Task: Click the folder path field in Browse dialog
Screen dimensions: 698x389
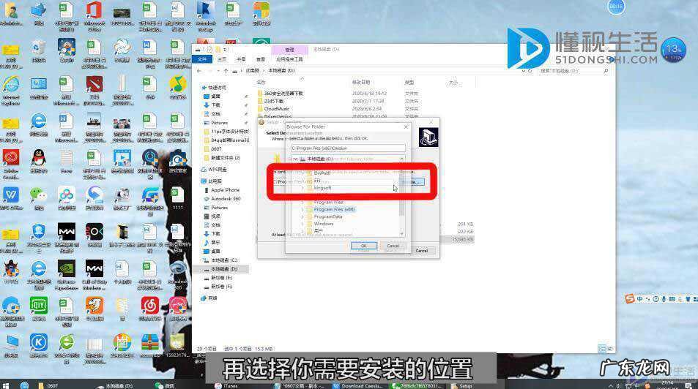Action: pyautogui.click(x=348, y=148)
